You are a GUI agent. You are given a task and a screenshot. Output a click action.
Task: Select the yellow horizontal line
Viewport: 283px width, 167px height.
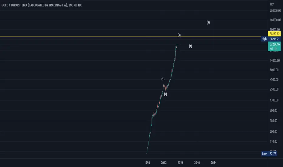[130, 37]
